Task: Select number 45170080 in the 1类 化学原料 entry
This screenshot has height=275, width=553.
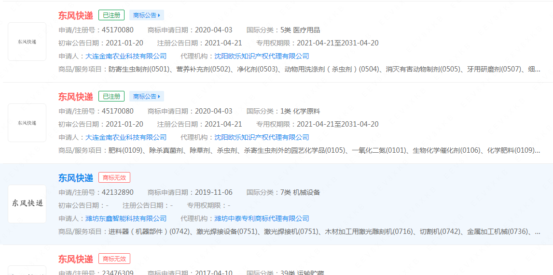Action: coord(118,111)
